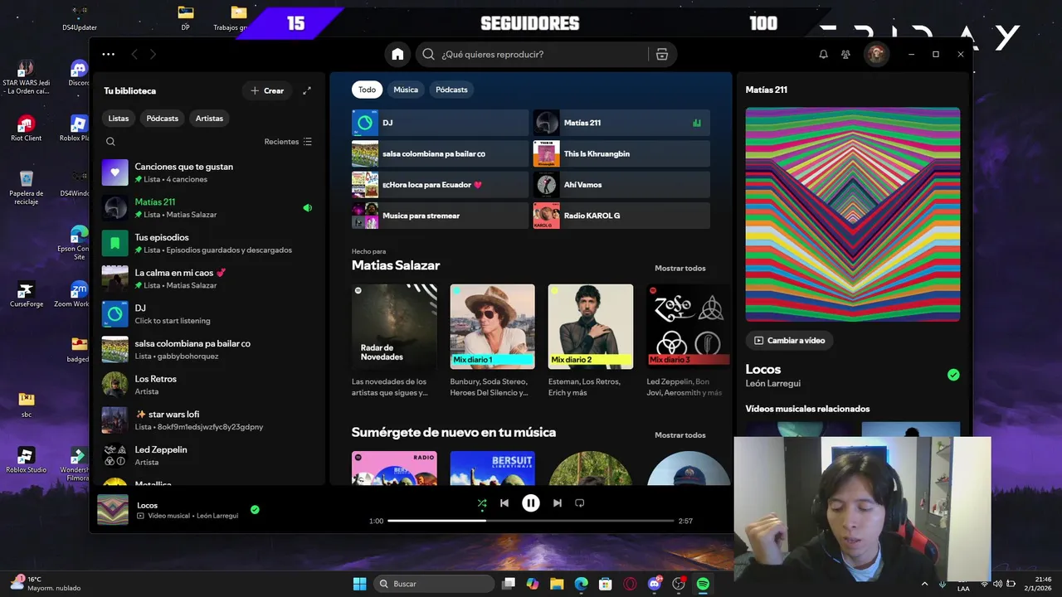Viewport: 1062px width, 597px height.
Task: Go back with the left arrow
Action: click(x=134, y=54)
